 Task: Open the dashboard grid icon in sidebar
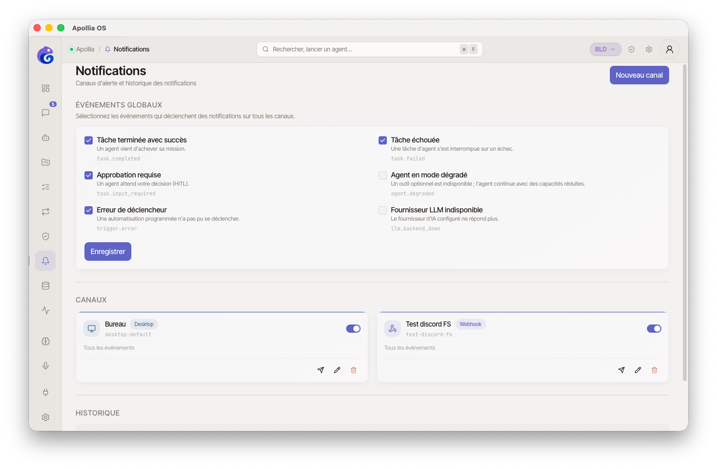(45, 88)
